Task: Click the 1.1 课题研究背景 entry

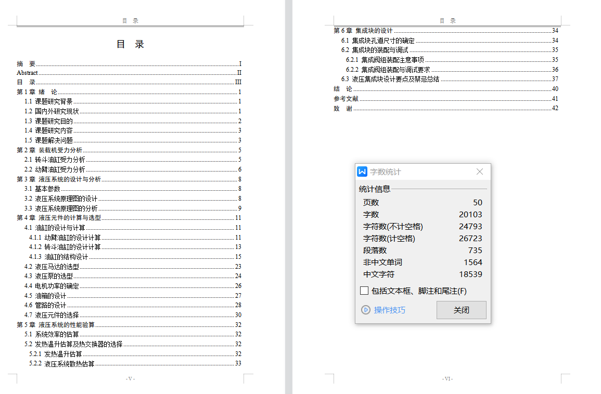Action: pyautogui.click(x=133, y=101)
